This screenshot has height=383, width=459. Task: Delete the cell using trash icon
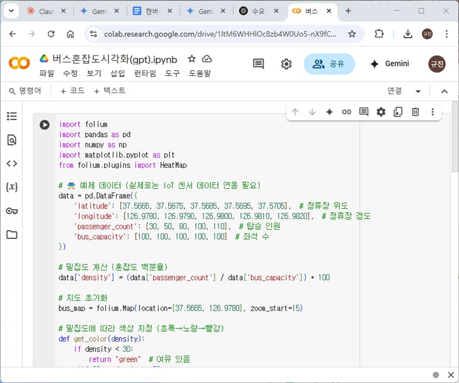click(415, 112)
